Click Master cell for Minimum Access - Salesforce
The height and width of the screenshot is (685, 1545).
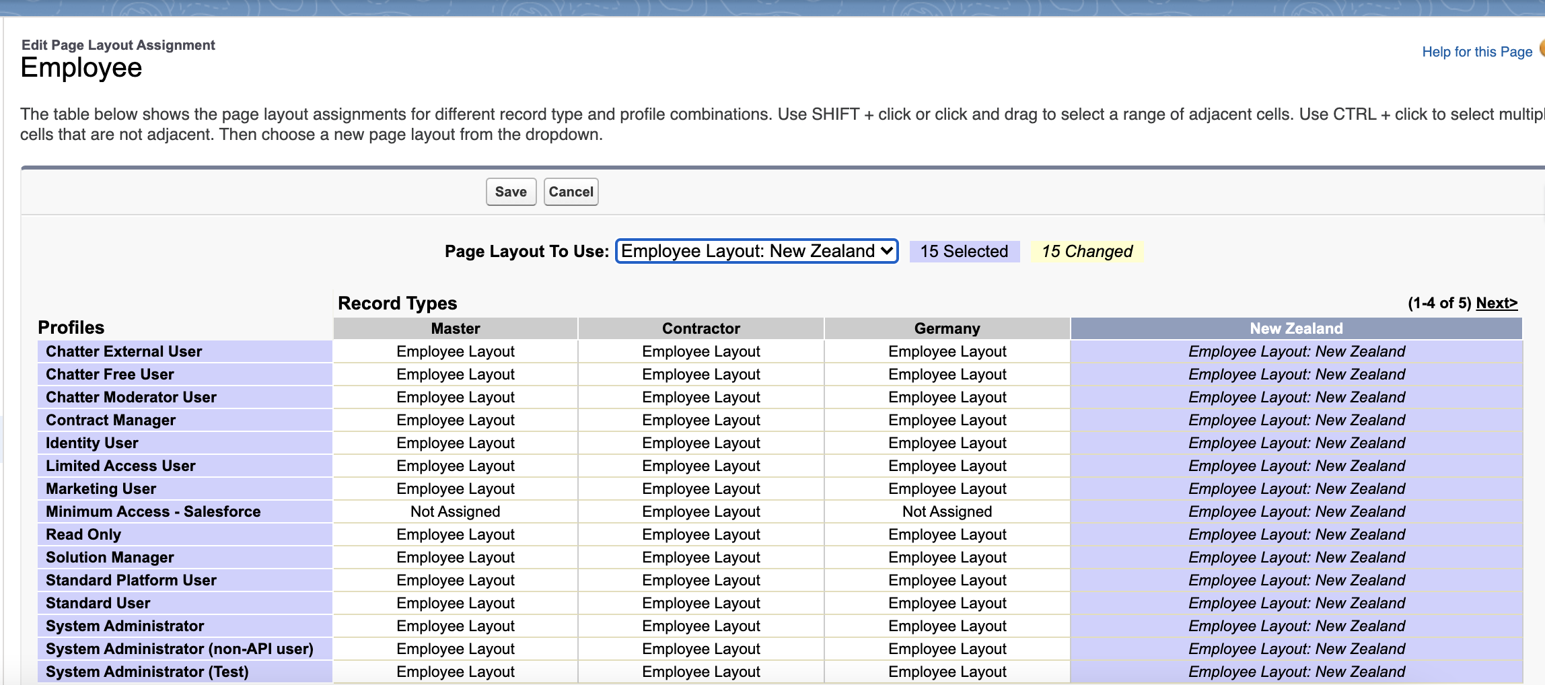point(456,511)
